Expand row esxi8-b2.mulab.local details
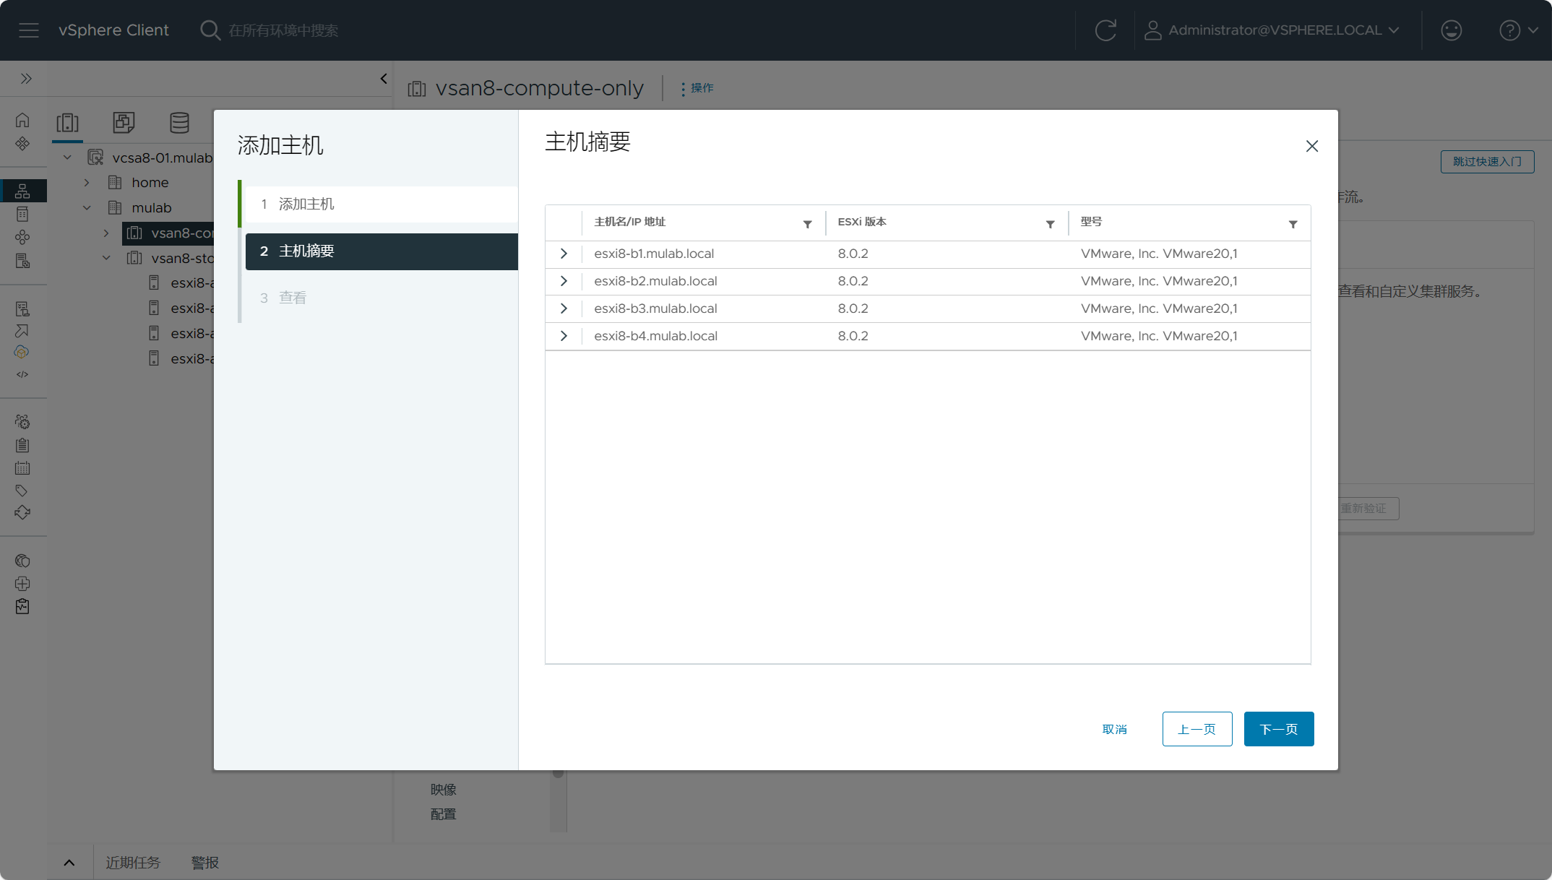Screen dimensions: 1552x880 pos(564,282)
